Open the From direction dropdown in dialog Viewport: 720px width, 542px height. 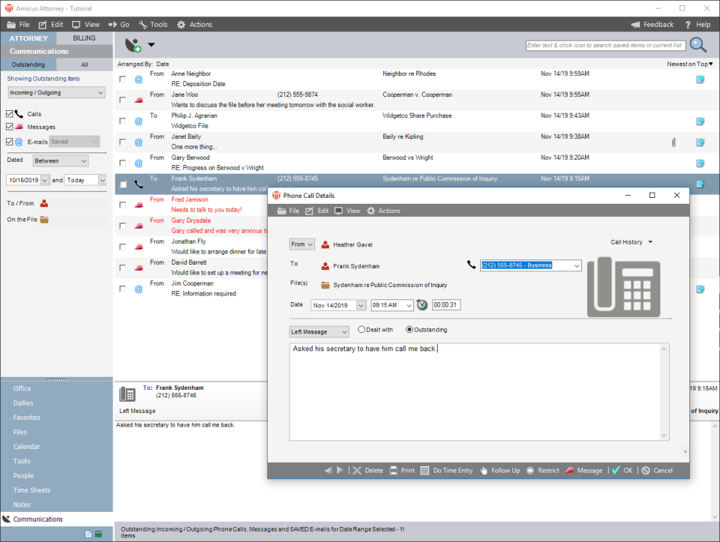coord(301,244)
